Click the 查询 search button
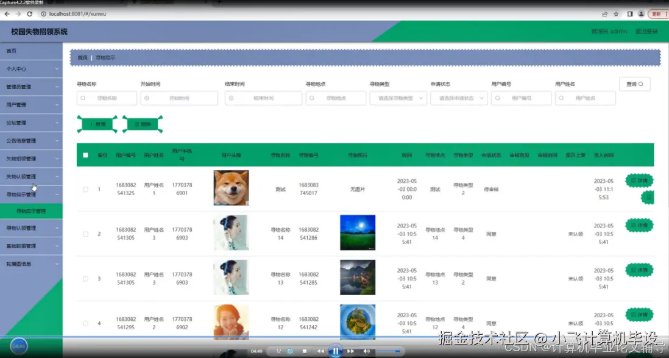Viewport: 669px width, 358px height. point(634,84)
